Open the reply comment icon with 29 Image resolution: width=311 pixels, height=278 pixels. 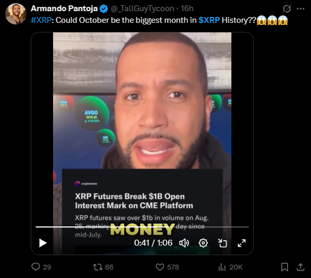pos(41,267)
